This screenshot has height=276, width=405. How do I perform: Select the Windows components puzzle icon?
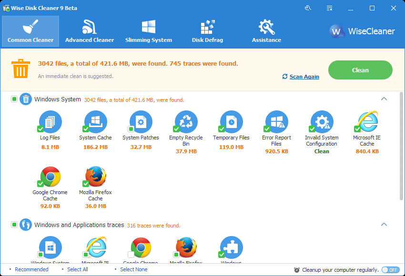coord(232,247)
